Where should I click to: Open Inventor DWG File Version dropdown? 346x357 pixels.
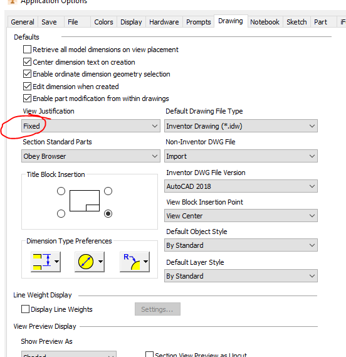click(x=241, y=186)
